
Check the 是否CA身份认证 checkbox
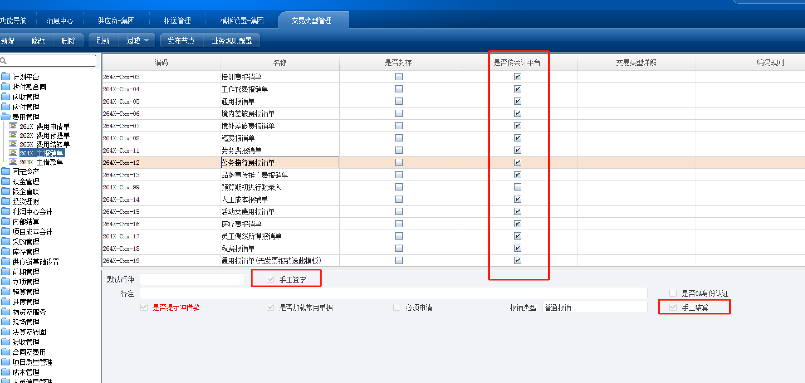(x=673, y=293)
